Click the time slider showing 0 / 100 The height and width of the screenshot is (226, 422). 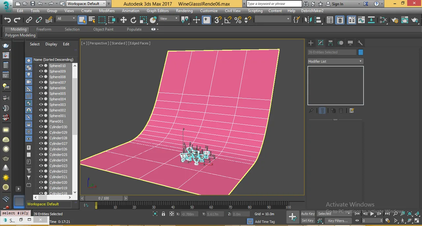104,198
